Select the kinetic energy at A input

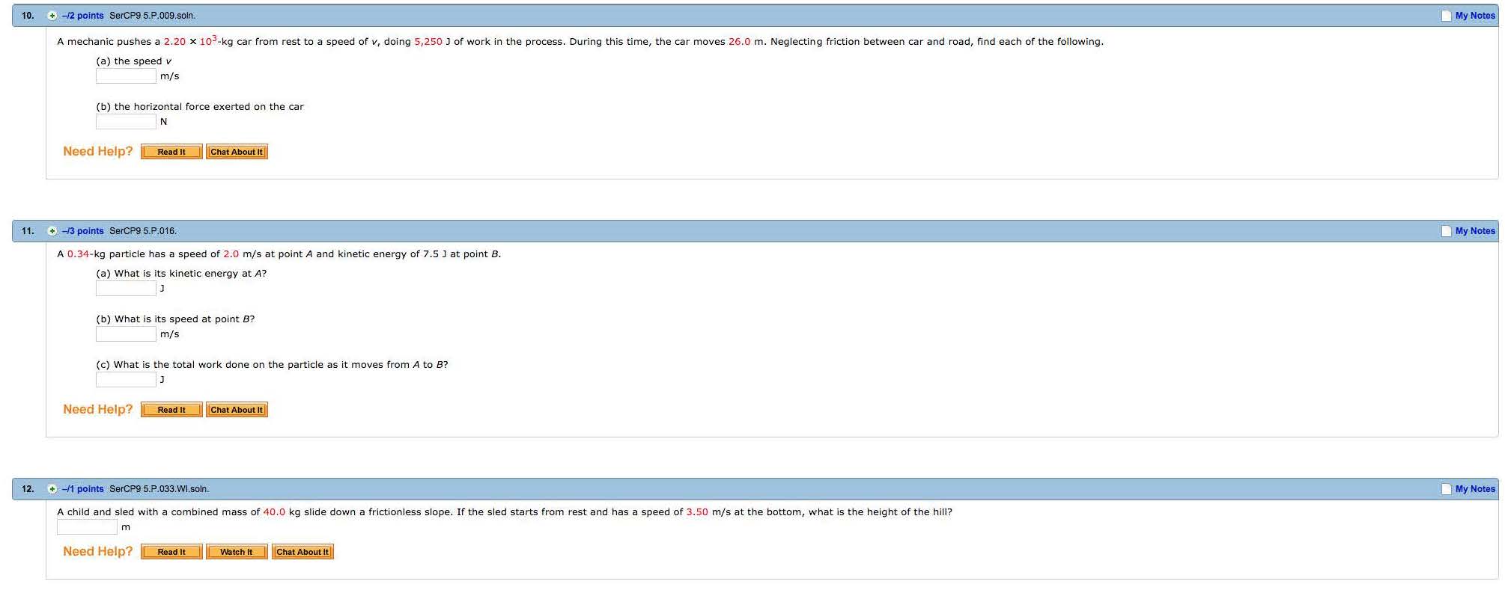coord(126,289)
